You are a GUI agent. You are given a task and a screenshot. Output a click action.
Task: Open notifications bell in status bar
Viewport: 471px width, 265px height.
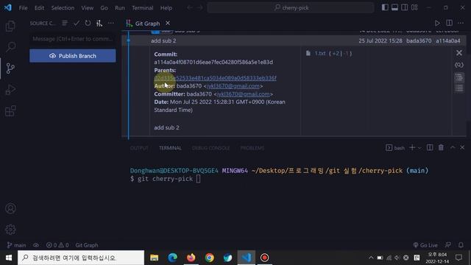pos(461,245)
